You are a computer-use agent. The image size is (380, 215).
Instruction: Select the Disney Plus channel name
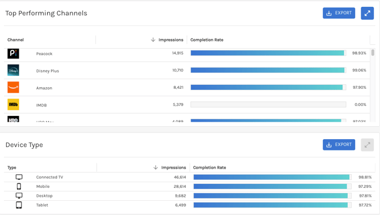(48, 71)
